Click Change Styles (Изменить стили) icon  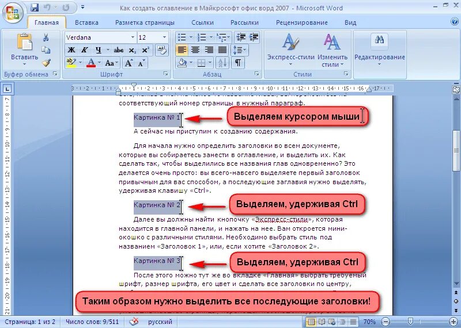[x=332, y=50]
